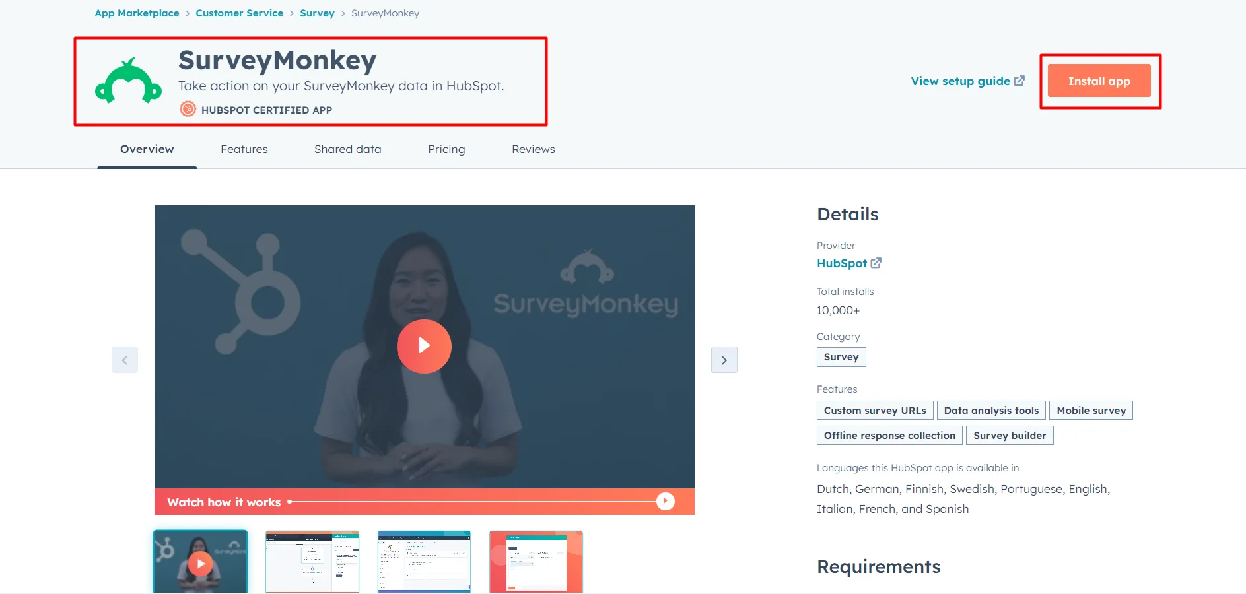Click the SurveyMonkey logo icon
The height and width of the screenshot is (594, 1246).
tap(128, 81)
